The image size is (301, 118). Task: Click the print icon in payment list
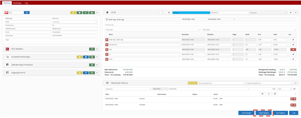coord(275,94)
